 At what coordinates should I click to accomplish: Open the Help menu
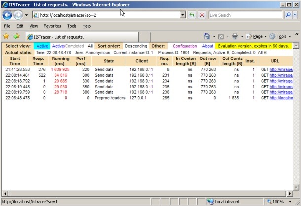click(86, 26)
